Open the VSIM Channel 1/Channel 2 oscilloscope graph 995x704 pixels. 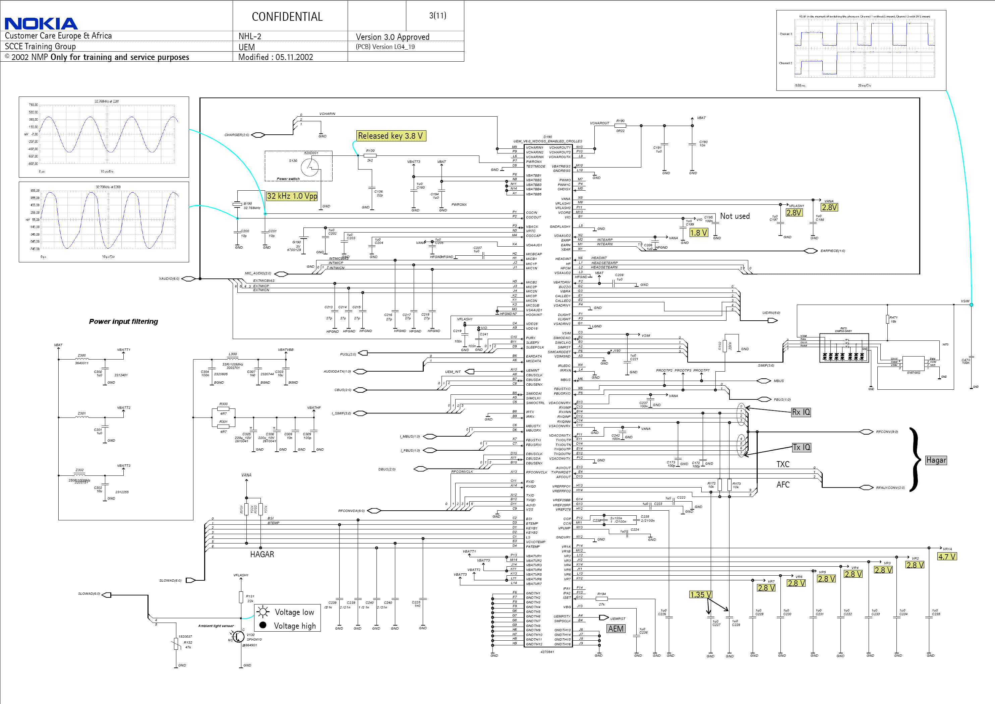(861, 50)
